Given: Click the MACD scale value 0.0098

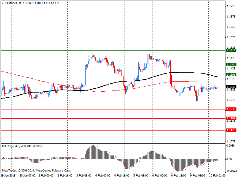Looking at the screenshot, I should (x=231, y=146).
